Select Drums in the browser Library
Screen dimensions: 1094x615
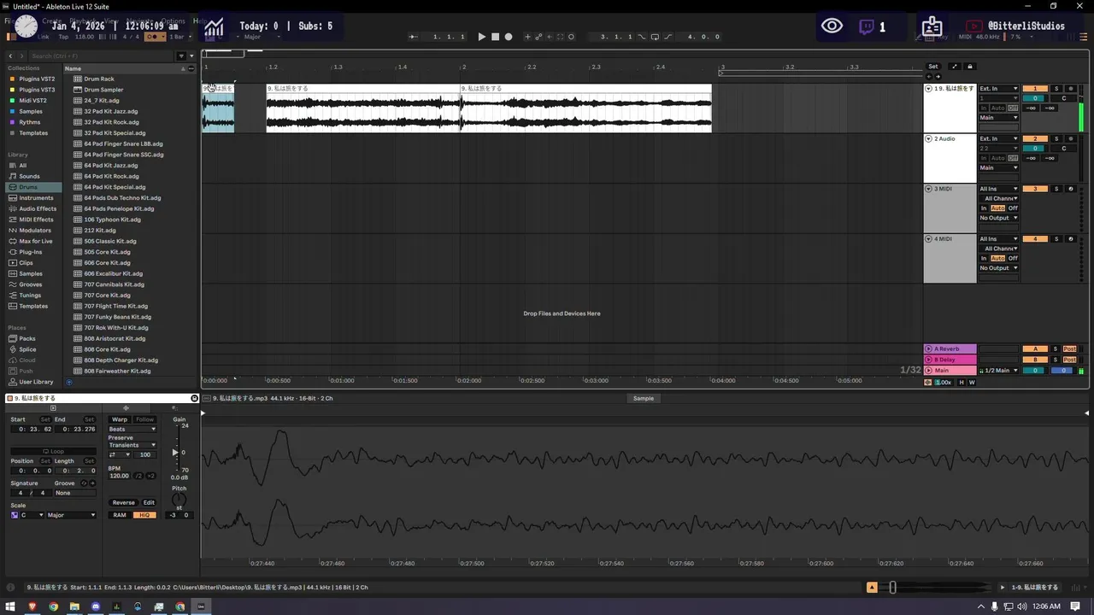coord(28,187)
